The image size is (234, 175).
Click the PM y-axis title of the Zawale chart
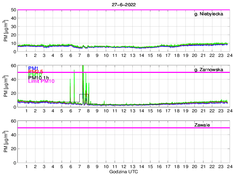point(6,142)
